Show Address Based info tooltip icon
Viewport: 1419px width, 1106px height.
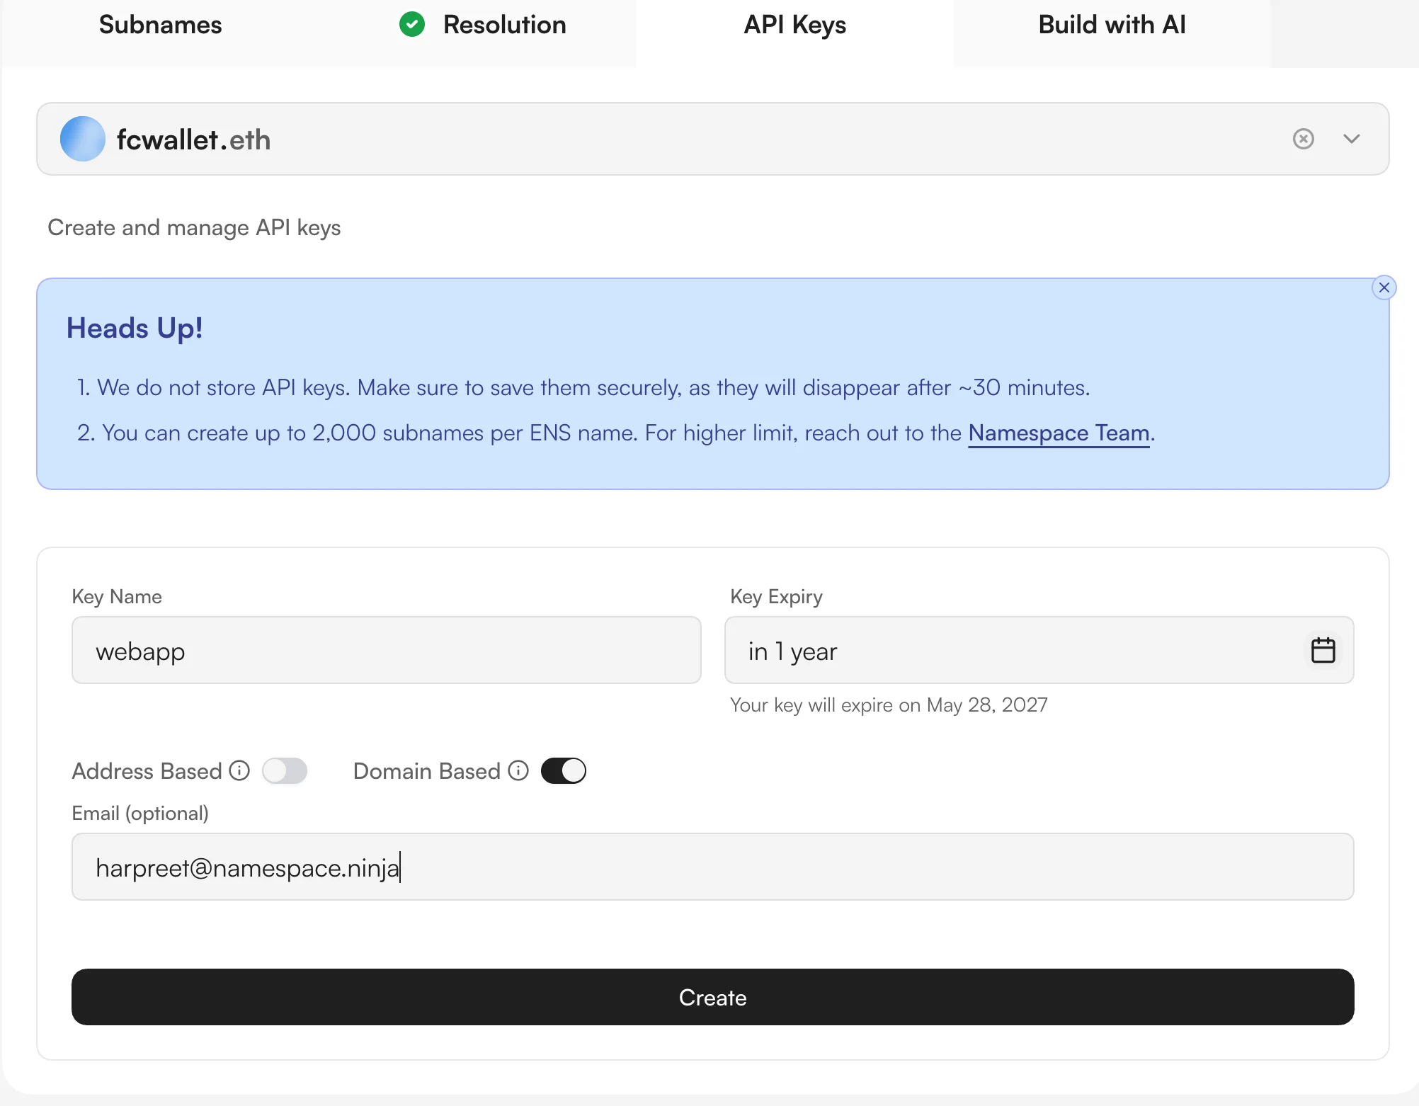(240, 770)
